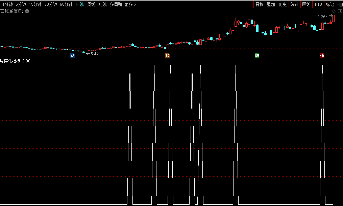Click the orange 榜 event marker icon

(x=167, y=56)
